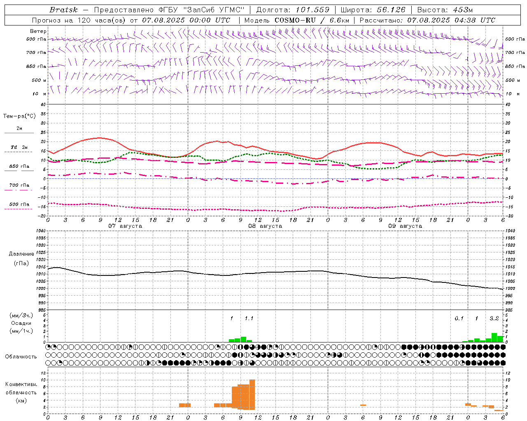Click the 'Ветер' wind panel label
Screen dimensions: 527x421
point(38,31)
